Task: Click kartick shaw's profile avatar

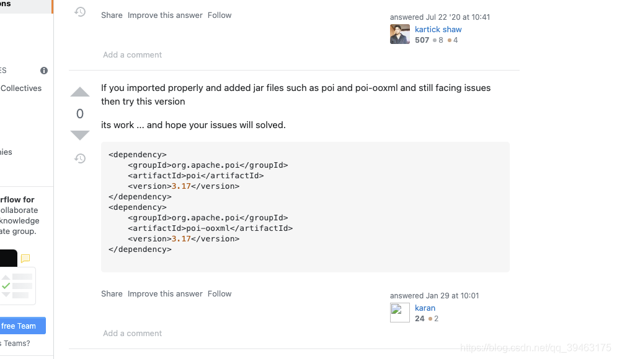Action: tap(400, 34)
